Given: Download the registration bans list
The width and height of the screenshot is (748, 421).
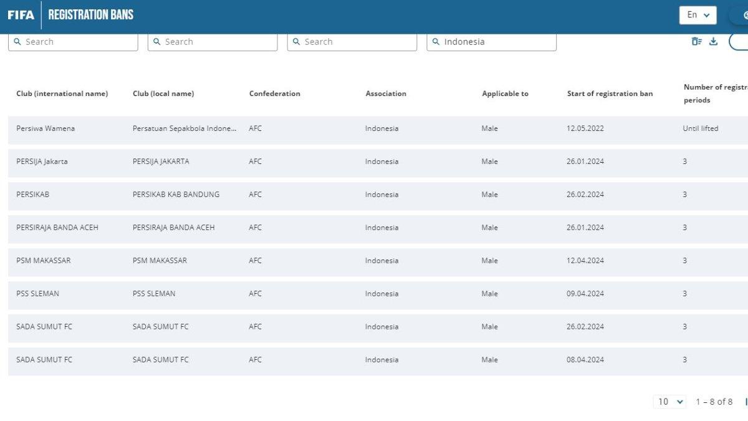Looking at the screenshot, I should tap(714, 41).
